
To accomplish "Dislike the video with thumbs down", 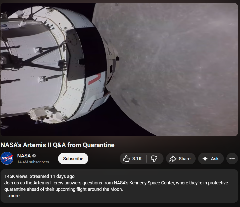I will (154, 159).
